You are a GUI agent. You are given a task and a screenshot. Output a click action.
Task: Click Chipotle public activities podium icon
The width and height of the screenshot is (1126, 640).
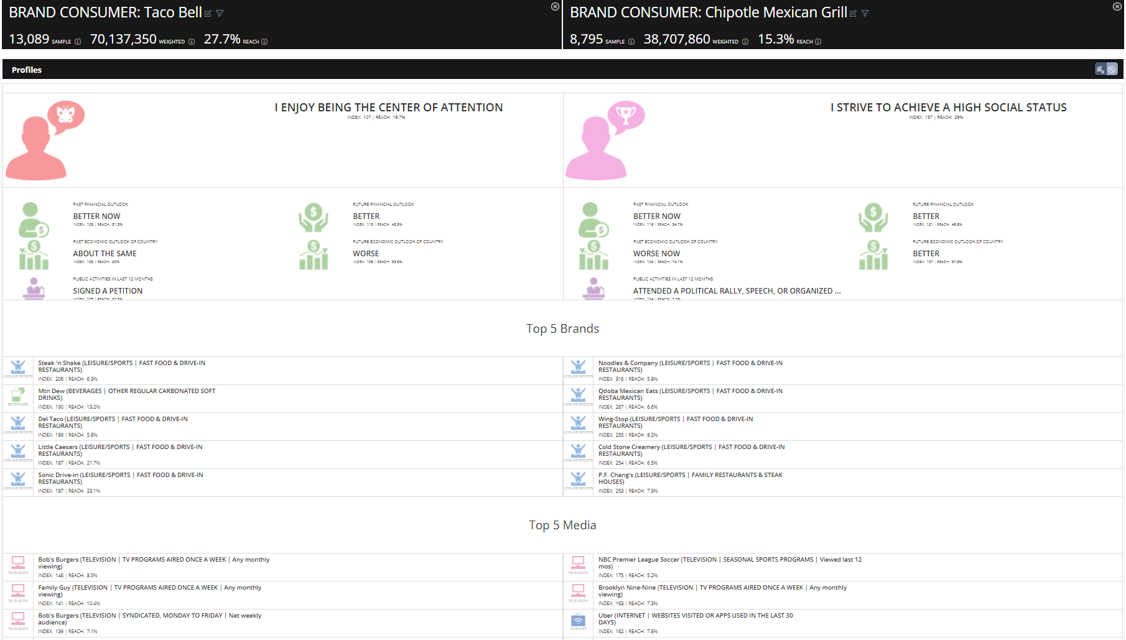point(594,289)
